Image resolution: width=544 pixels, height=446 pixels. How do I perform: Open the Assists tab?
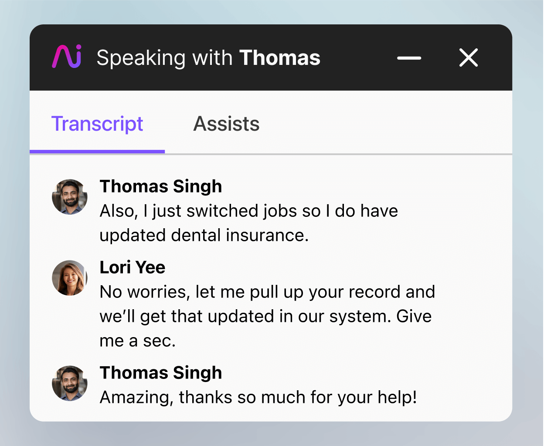[x=226, y=124]
